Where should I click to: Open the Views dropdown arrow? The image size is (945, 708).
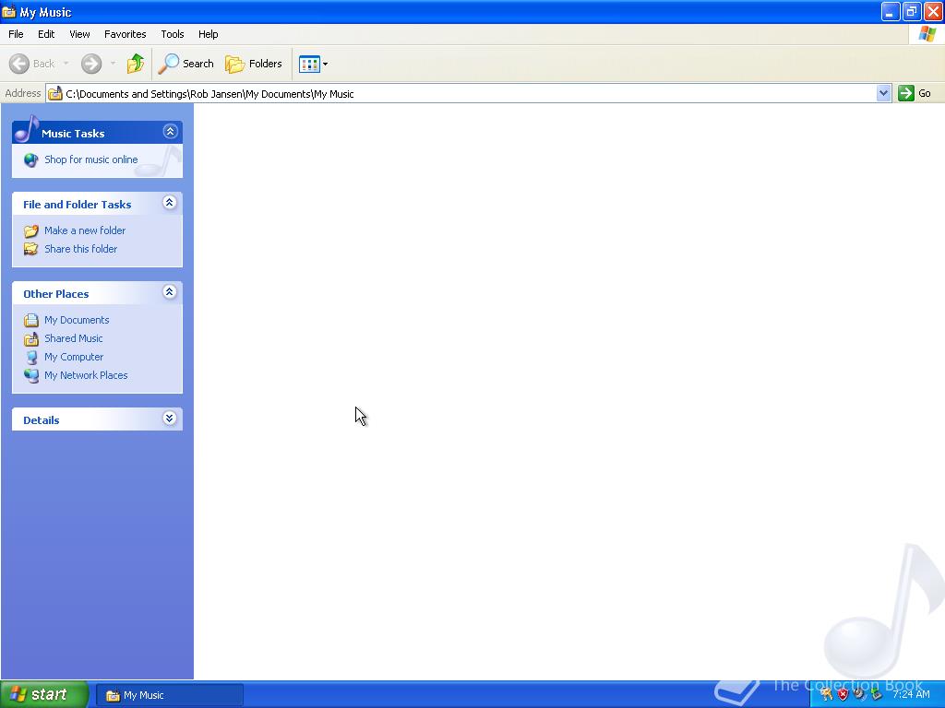pos(326,64)
